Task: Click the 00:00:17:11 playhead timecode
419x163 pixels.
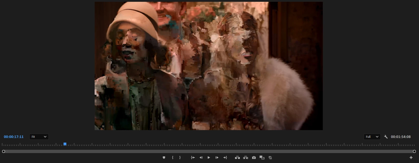Action: point(14,137)
